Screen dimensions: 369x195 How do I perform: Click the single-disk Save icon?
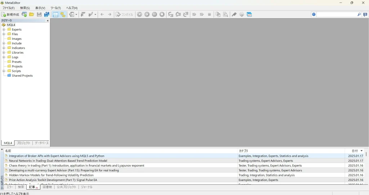pyautogui.click(x=39, y=14)
